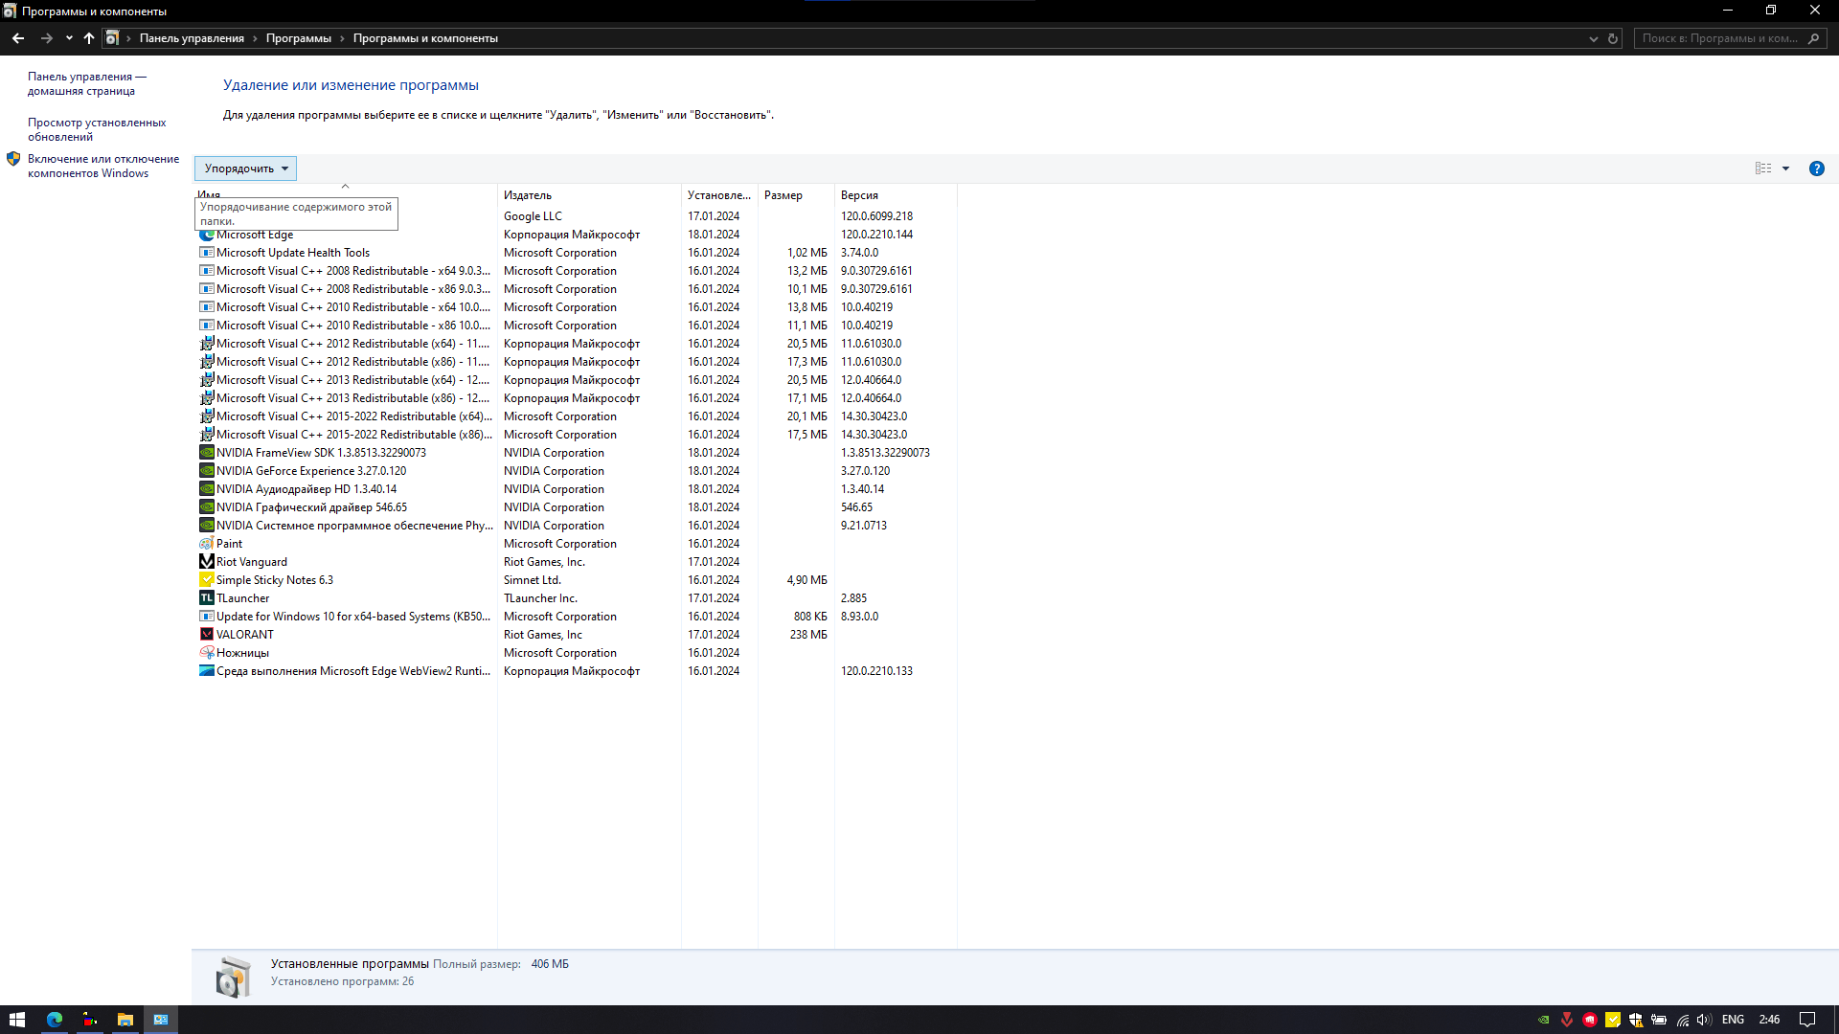Click the Paint program icon
Image resolution: width=1839 pixels, height=1034 pixels.
(206, 544)
